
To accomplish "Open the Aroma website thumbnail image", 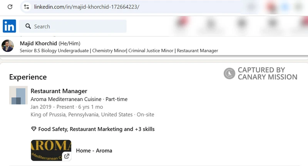I will tap(51, 150).
